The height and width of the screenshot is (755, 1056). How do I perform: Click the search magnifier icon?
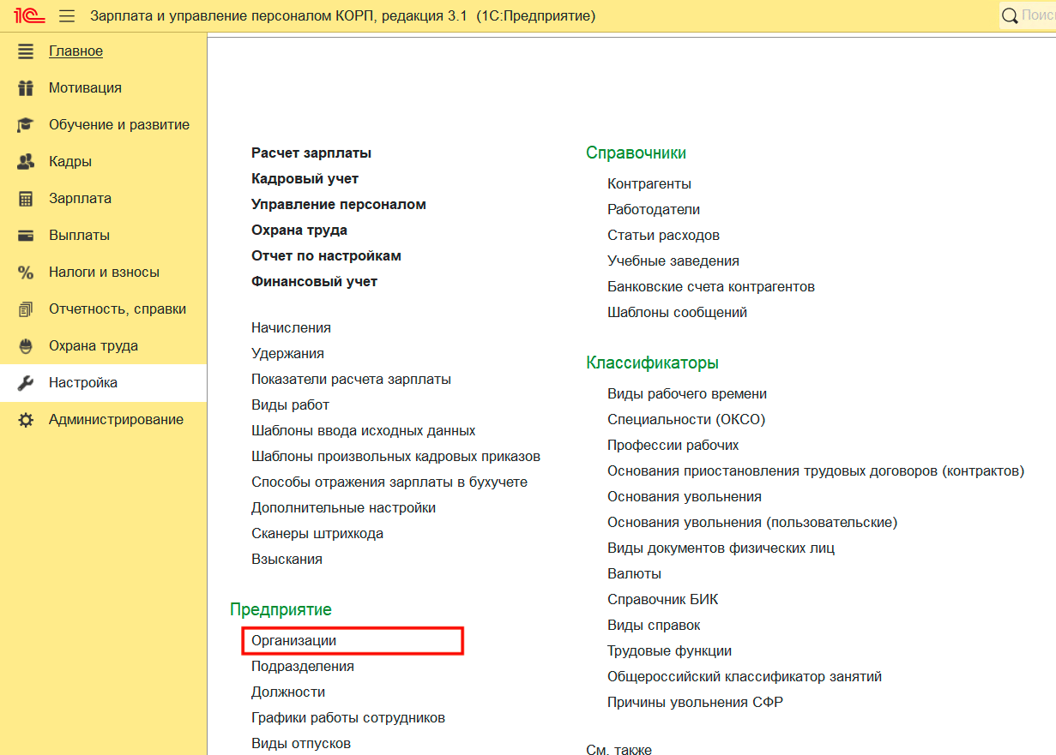[x=1010, y=15]
